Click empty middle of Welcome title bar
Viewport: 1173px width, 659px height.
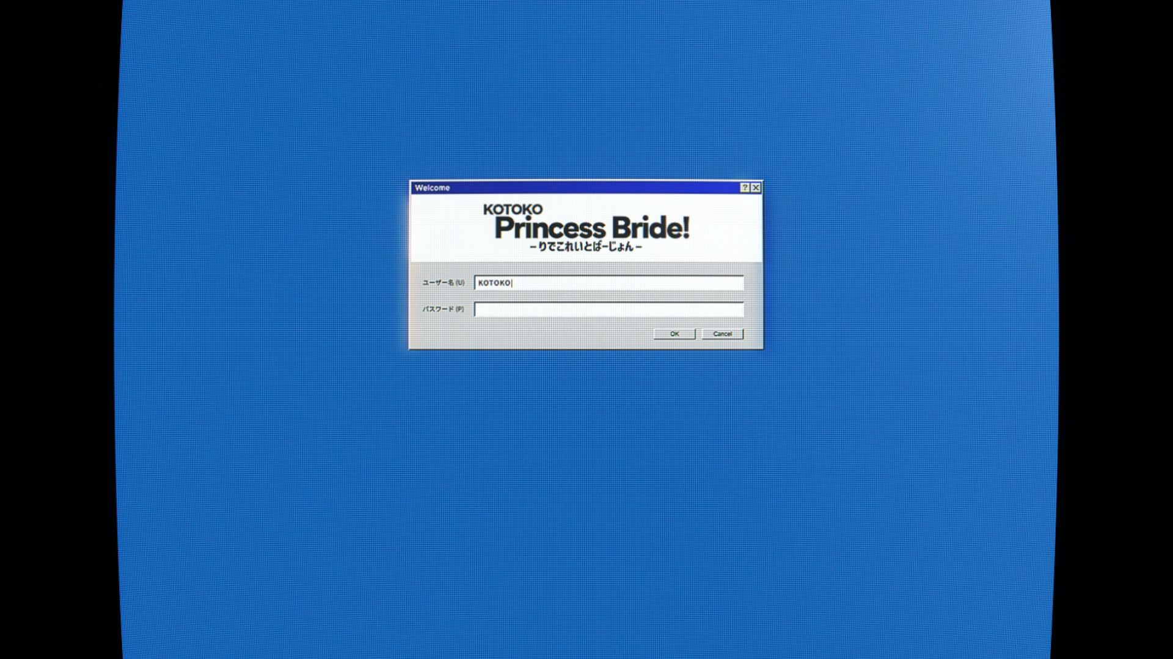(x=586, y=188)
